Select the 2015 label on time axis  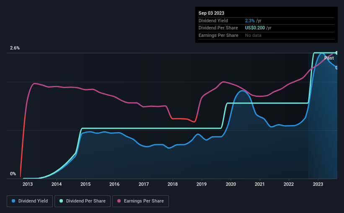(85, 184)
